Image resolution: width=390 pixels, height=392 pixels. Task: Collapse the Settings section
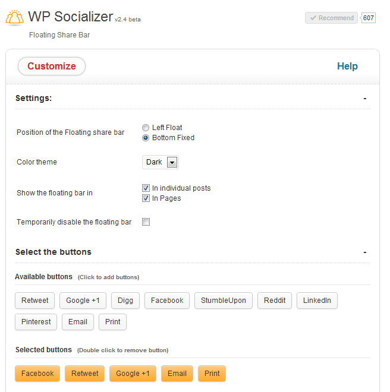[365, 98]
